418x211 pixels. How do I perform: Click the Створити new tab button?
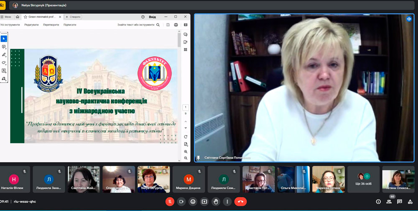pyautogui.click(x=73, y=17)
